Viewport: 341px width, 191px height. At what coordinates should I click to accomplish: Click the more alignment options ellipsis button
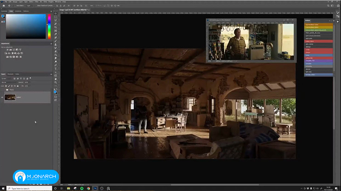tap(91, 6)
